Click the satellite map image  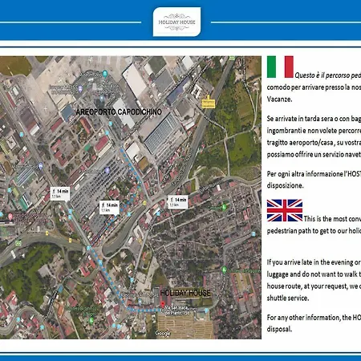[x=131, y=197]
